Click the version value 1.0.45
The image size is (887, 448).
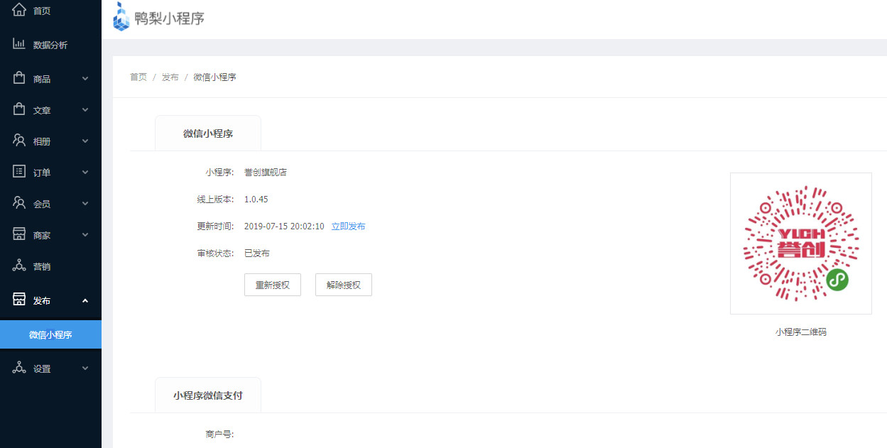(256, 200)
